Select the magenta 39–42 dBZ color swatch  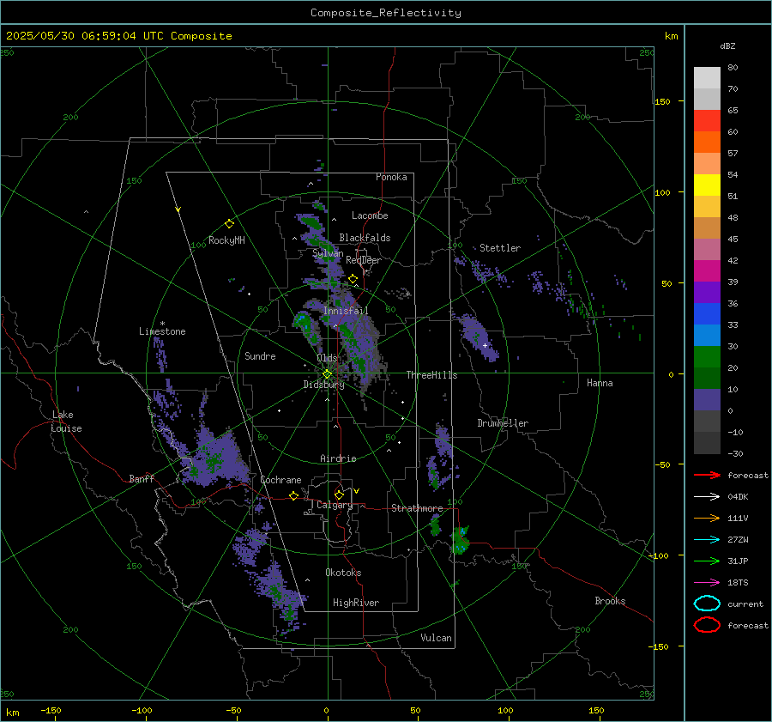(x=707, y=271)
